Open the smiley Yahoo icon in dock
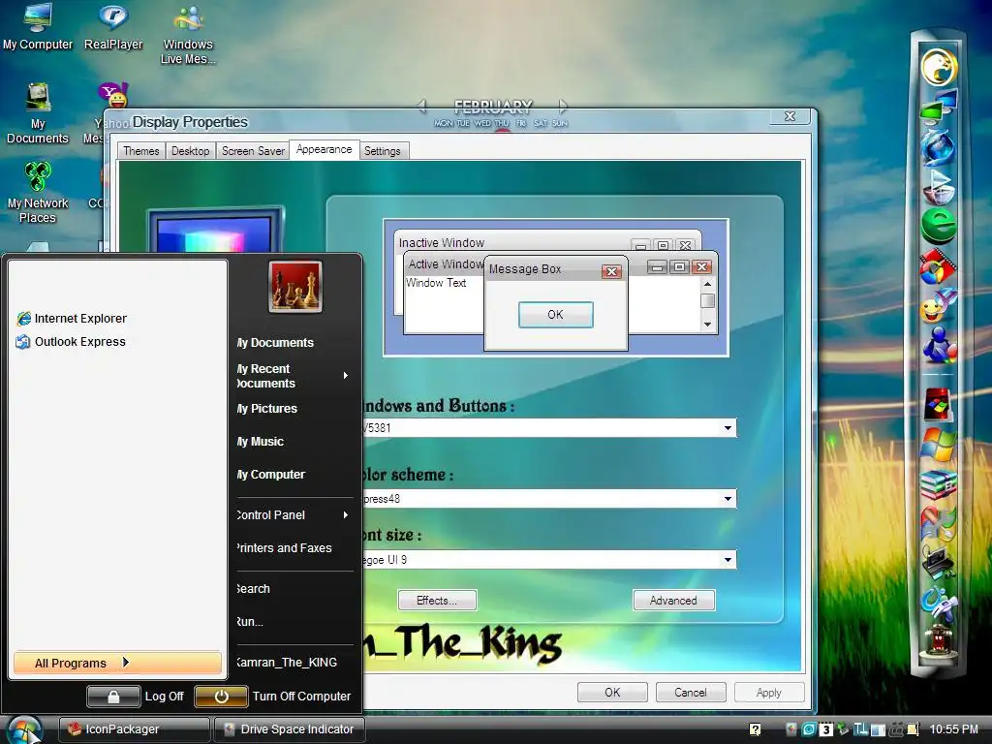992x744 pixels. click(x=939, y=306)
